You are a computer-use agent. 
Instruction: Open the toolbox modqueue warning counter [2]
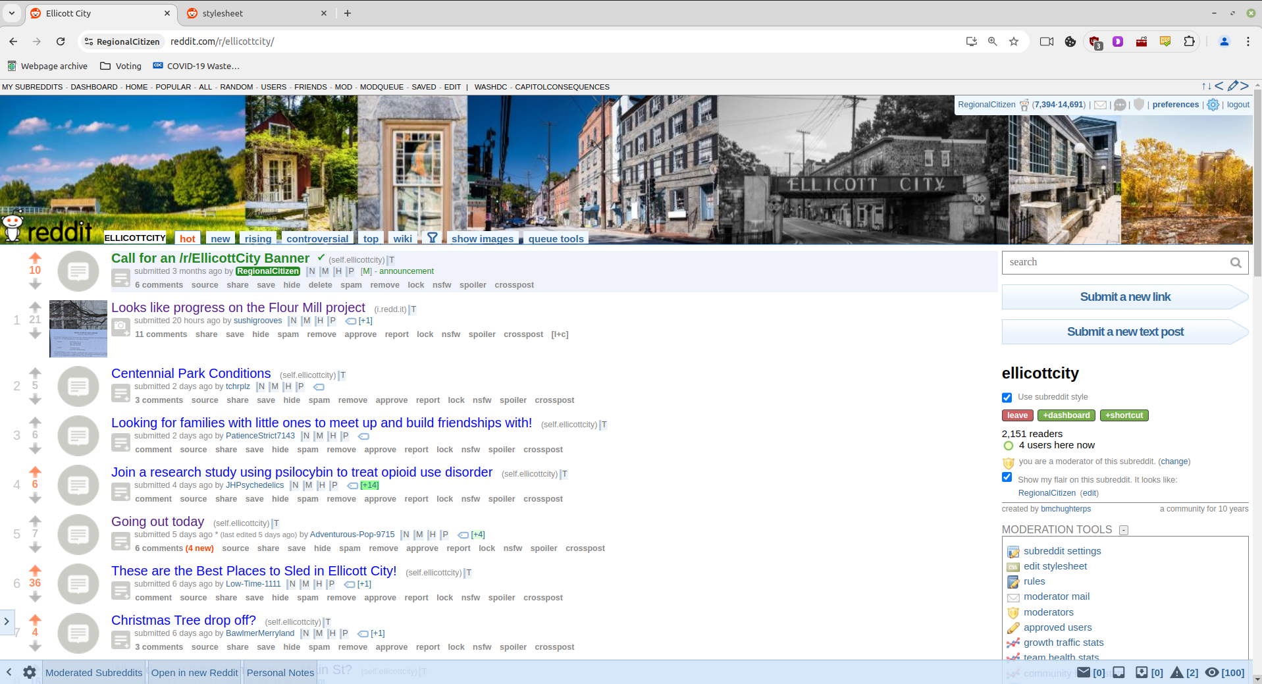pos(1184,672)
